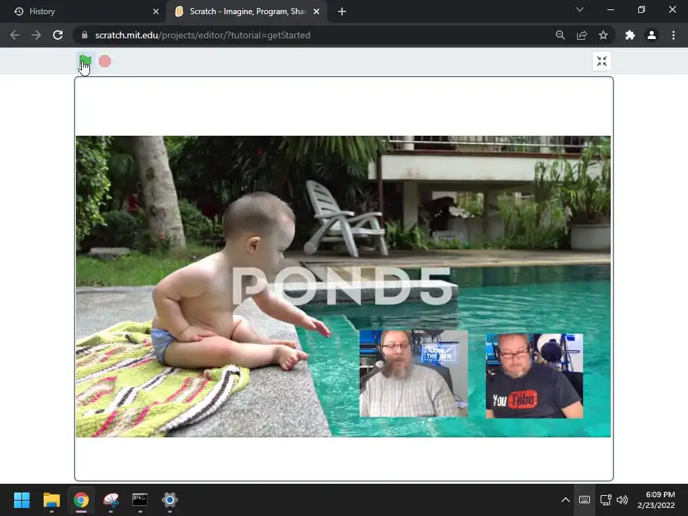Open clock and calendar flyout
The height and width of the screenshot is (516, 688).
click(656, 500)
